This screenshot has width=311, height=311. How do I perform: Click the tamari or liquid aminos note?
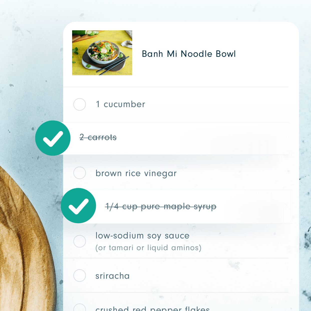[148, 248]
